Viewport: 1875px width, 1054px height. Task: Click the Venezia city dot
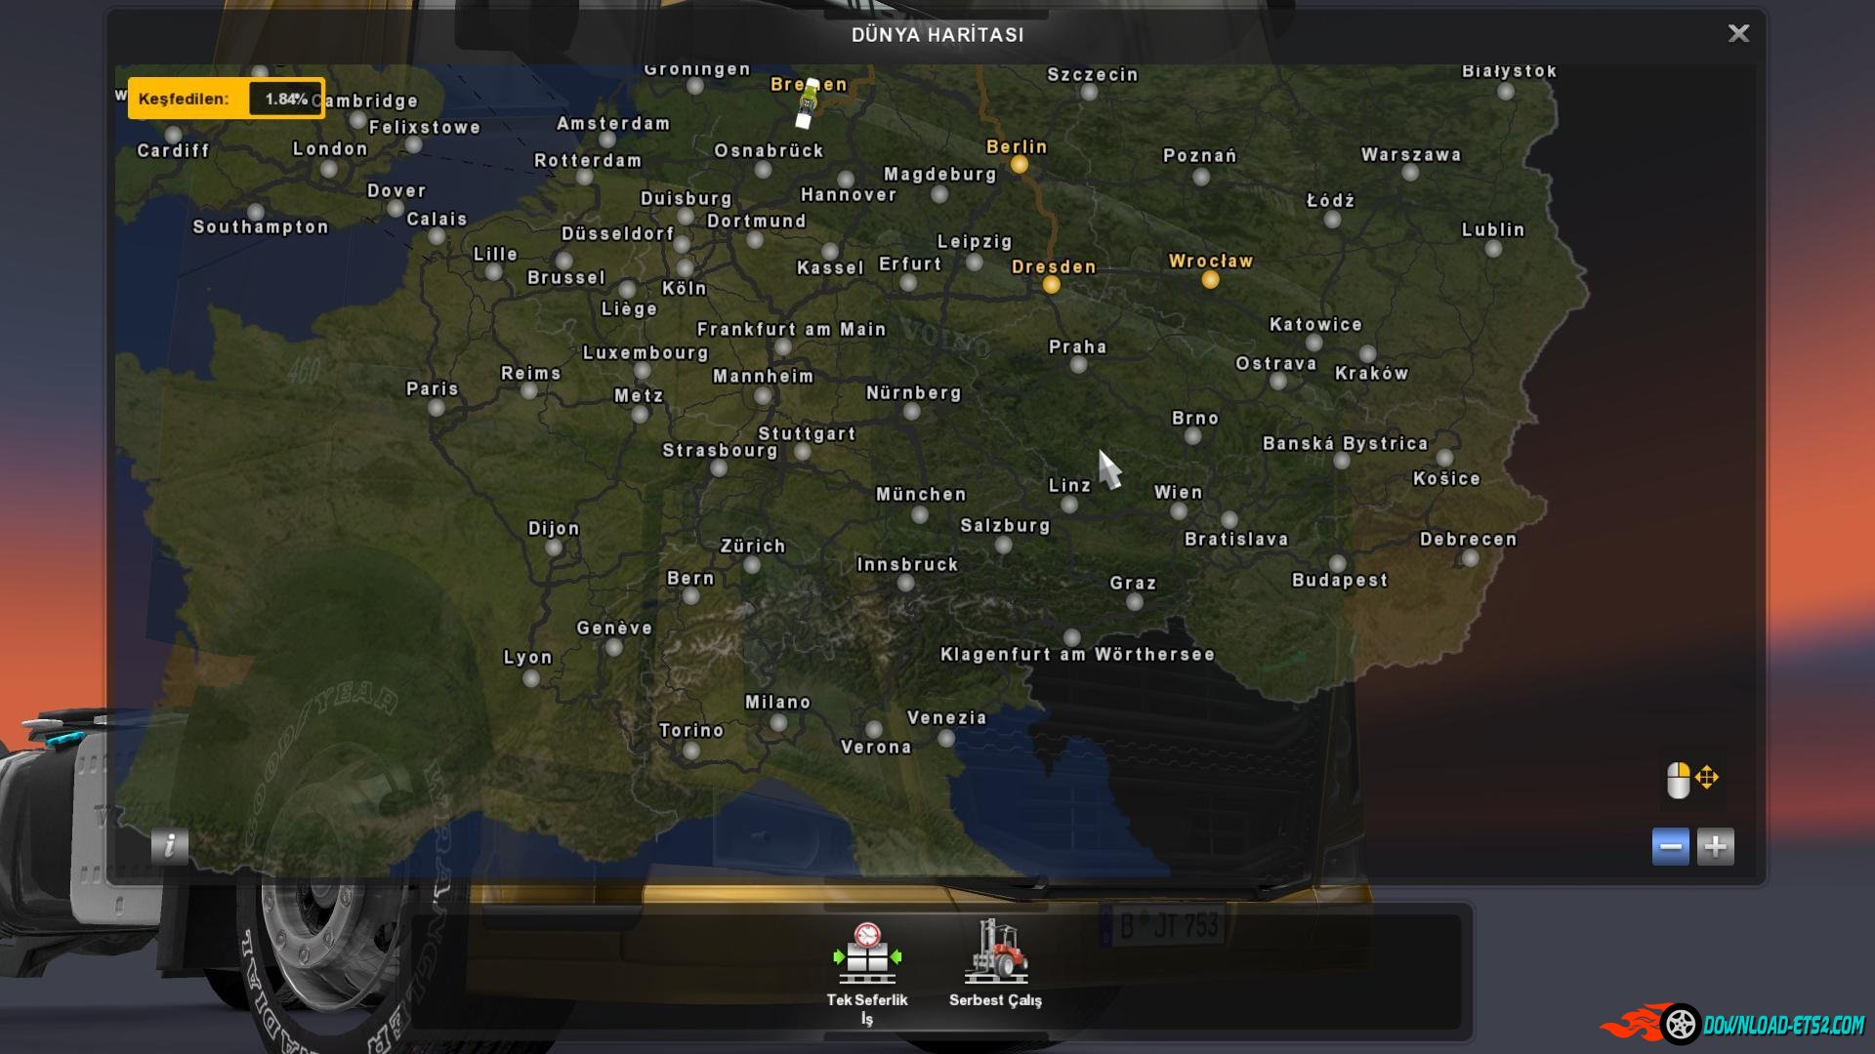click(x=946, y=739)
